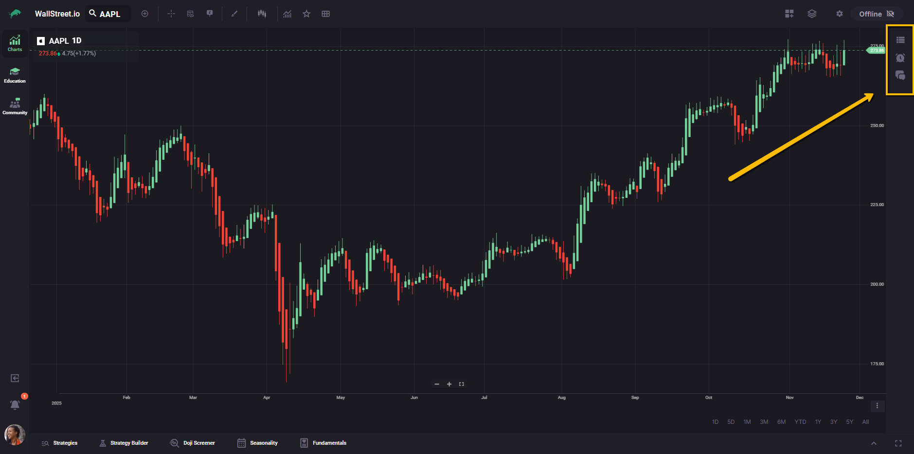Image resolution: width=914 pixels, height=454 pixels.
Task: Click the indicators chart icon
Action: pyautogui.click(x=287, y=14)
